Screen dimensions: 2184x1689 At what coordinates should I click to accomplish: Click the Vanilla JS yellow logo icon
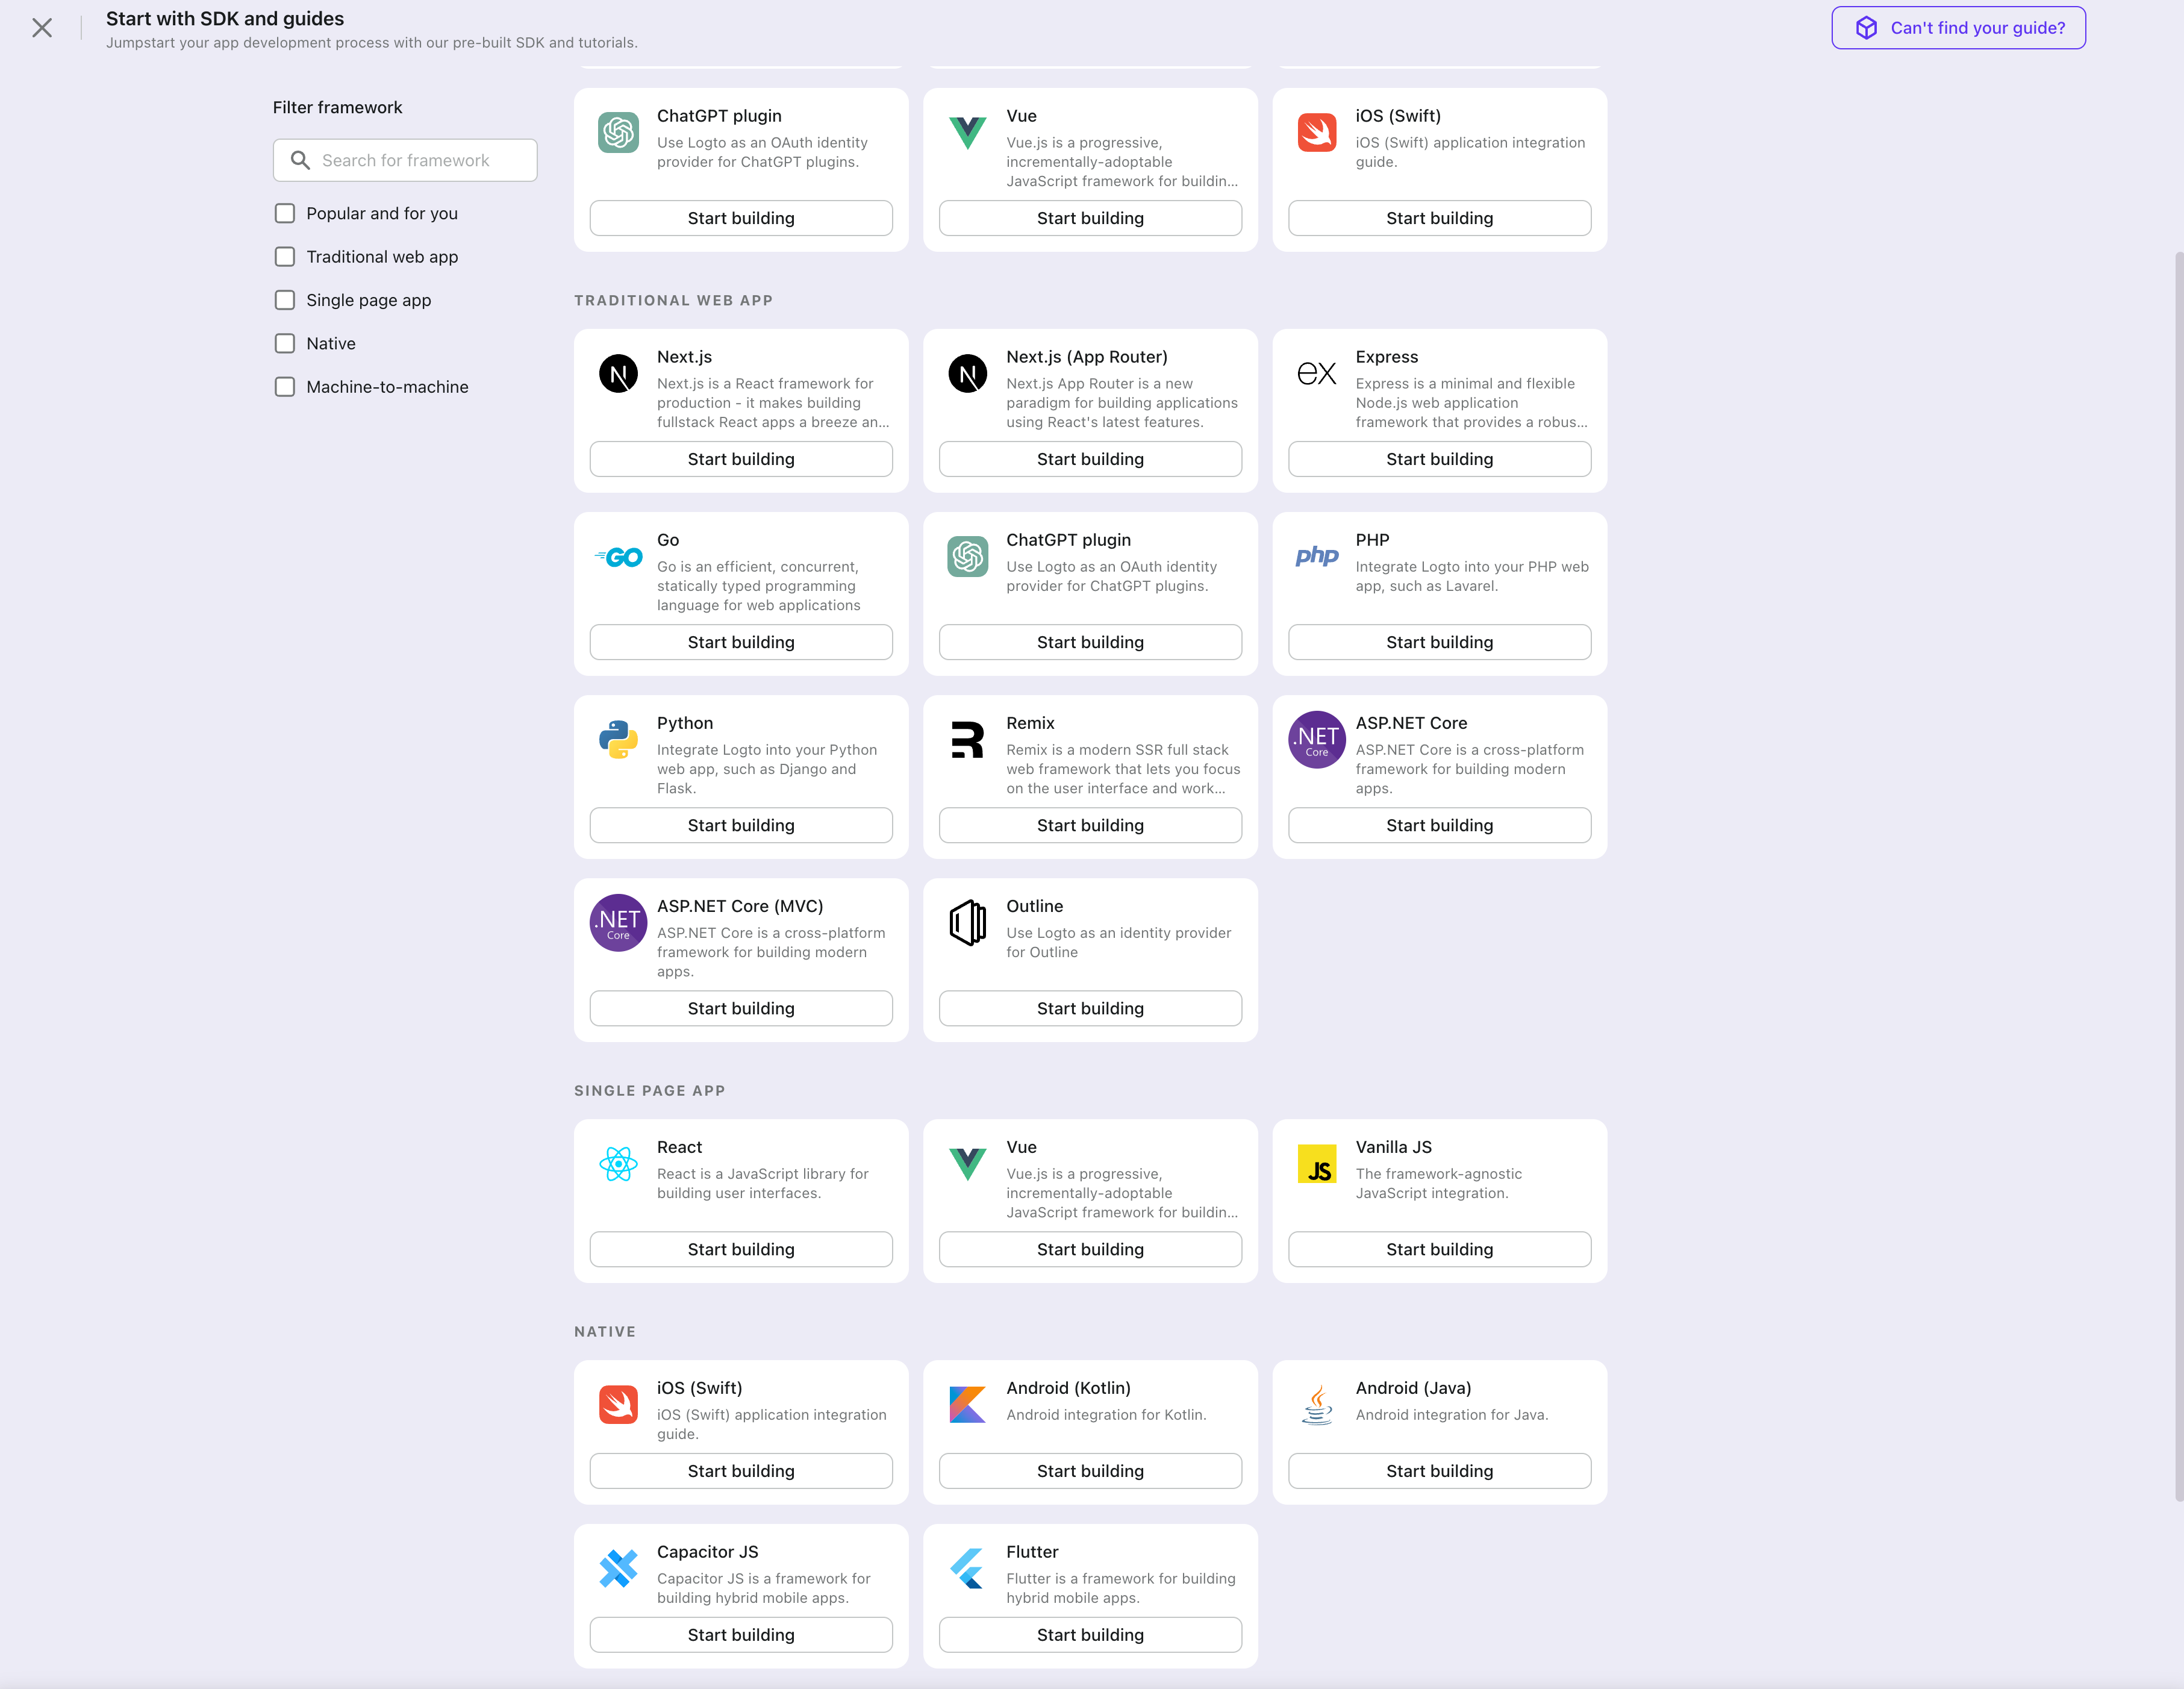point(1317,1164)
